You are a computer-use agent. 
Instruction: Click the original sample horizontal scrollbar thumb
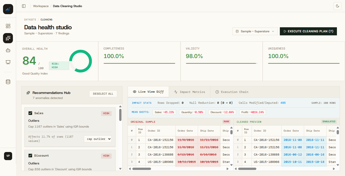point(142,169)
